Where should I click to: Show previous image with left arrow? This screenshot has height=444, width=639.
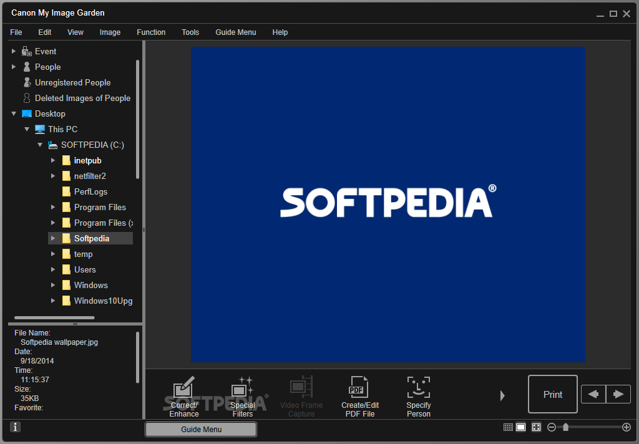[x=593, y=394]
